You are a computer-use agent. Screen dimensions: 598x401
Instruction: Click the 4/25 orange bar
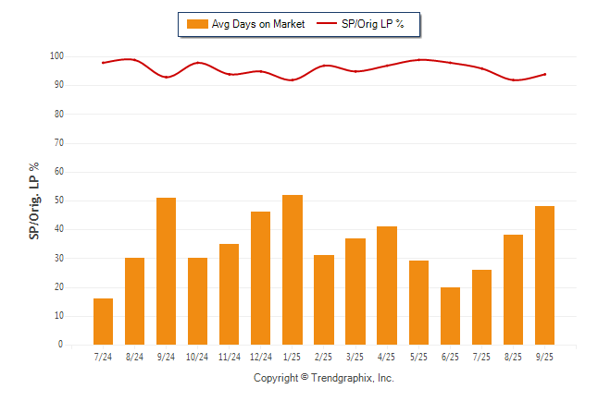387,286
